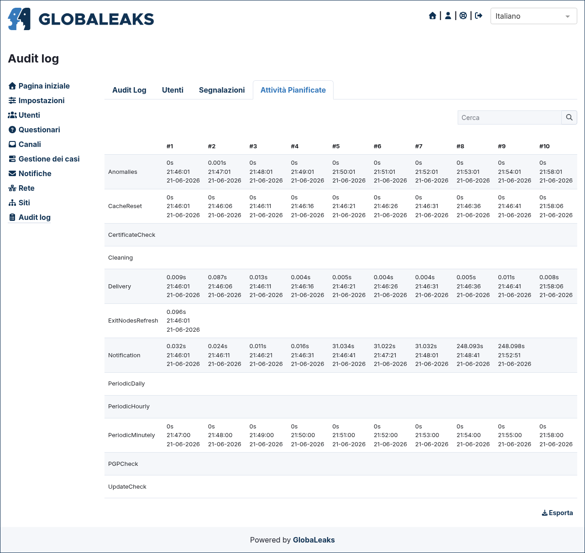Click the envelope icon beside Notifiche
This screenshot has height=553, width=585.
click(x=12, y=173)
